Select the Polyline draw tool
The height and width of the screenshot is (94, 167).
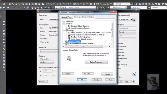pos(4,19)
